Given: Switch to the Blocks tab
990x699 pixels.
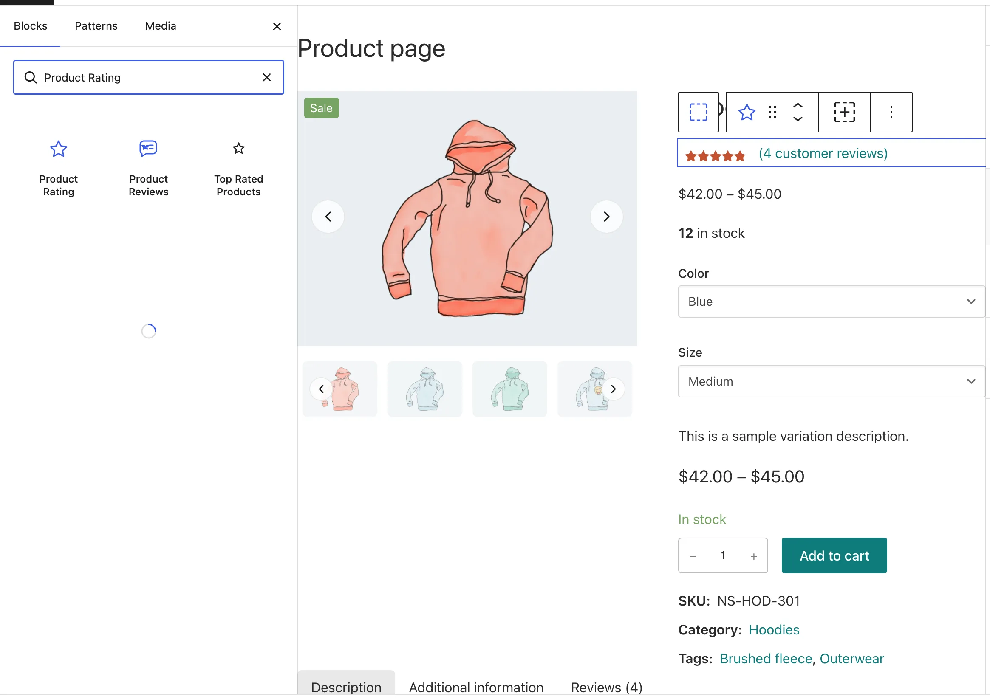Looking at the screenshot, I should pyautogui.click(x=30, y=26).
